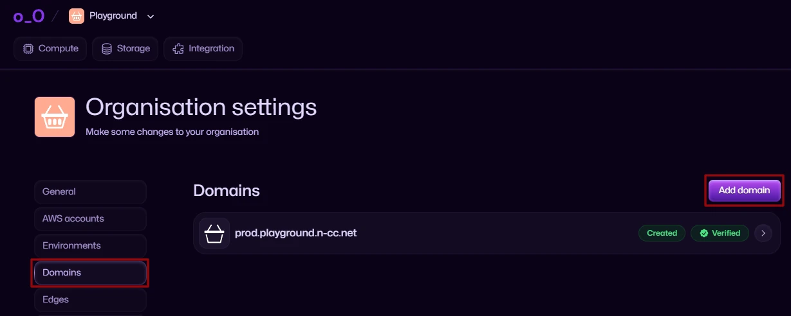Screen dimensions: 791x316
Task: Open the Integration puzzle-piece icon menu
Action: 178,49
